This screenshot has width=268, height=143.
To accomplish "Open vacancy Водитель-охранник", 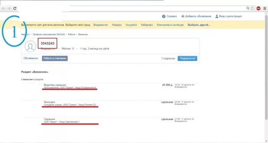I will coord(55,85).
